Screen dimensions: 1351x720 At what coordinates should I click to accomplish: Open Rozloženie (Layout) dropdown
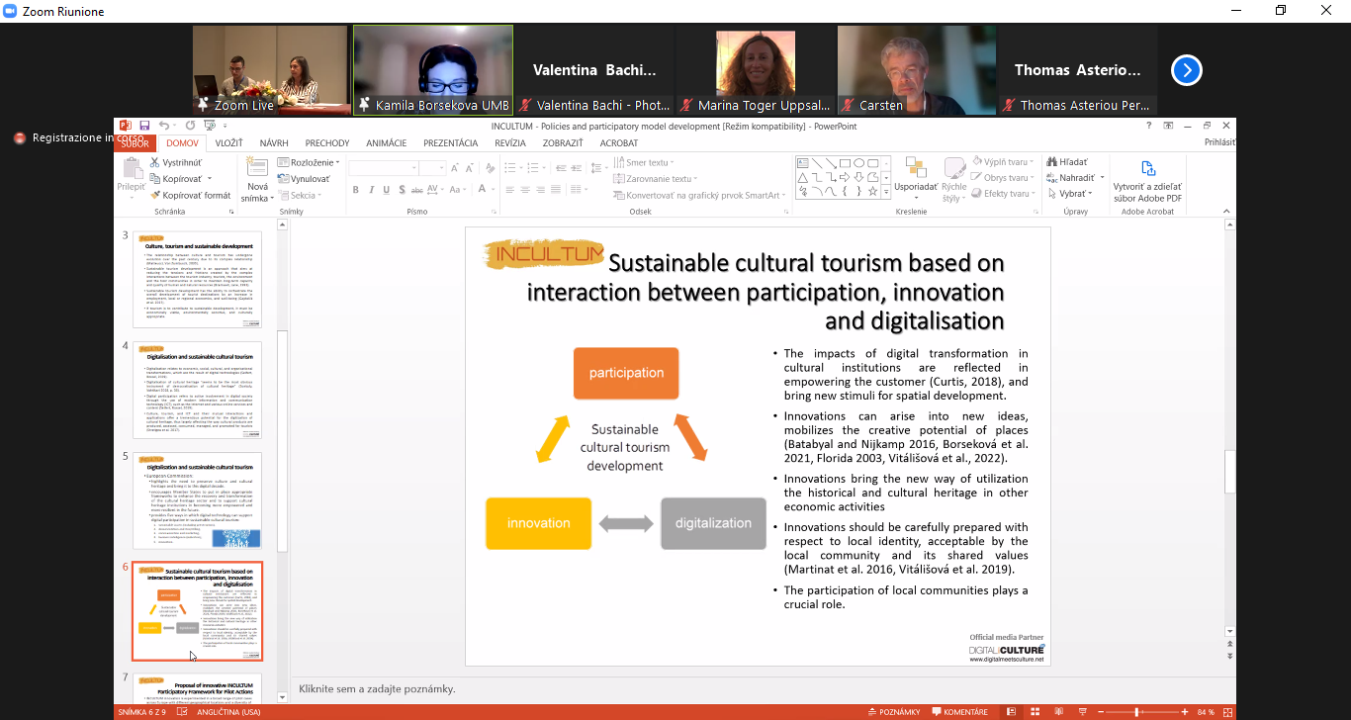(x=310, y=162)
